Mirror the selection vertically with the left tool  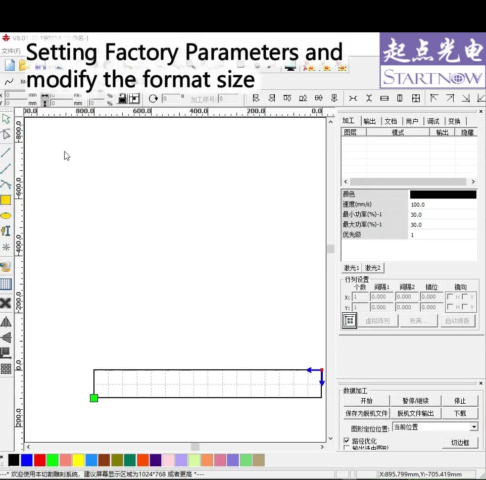pos(6,338)
